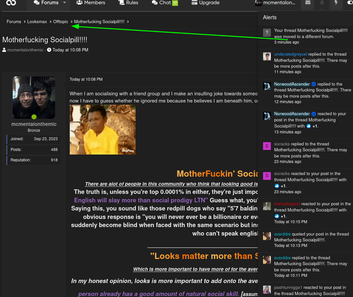Click the lightning bolt What's New icon
The width and height of the screenshot is (353, 297).
click(x=336, y=3)
